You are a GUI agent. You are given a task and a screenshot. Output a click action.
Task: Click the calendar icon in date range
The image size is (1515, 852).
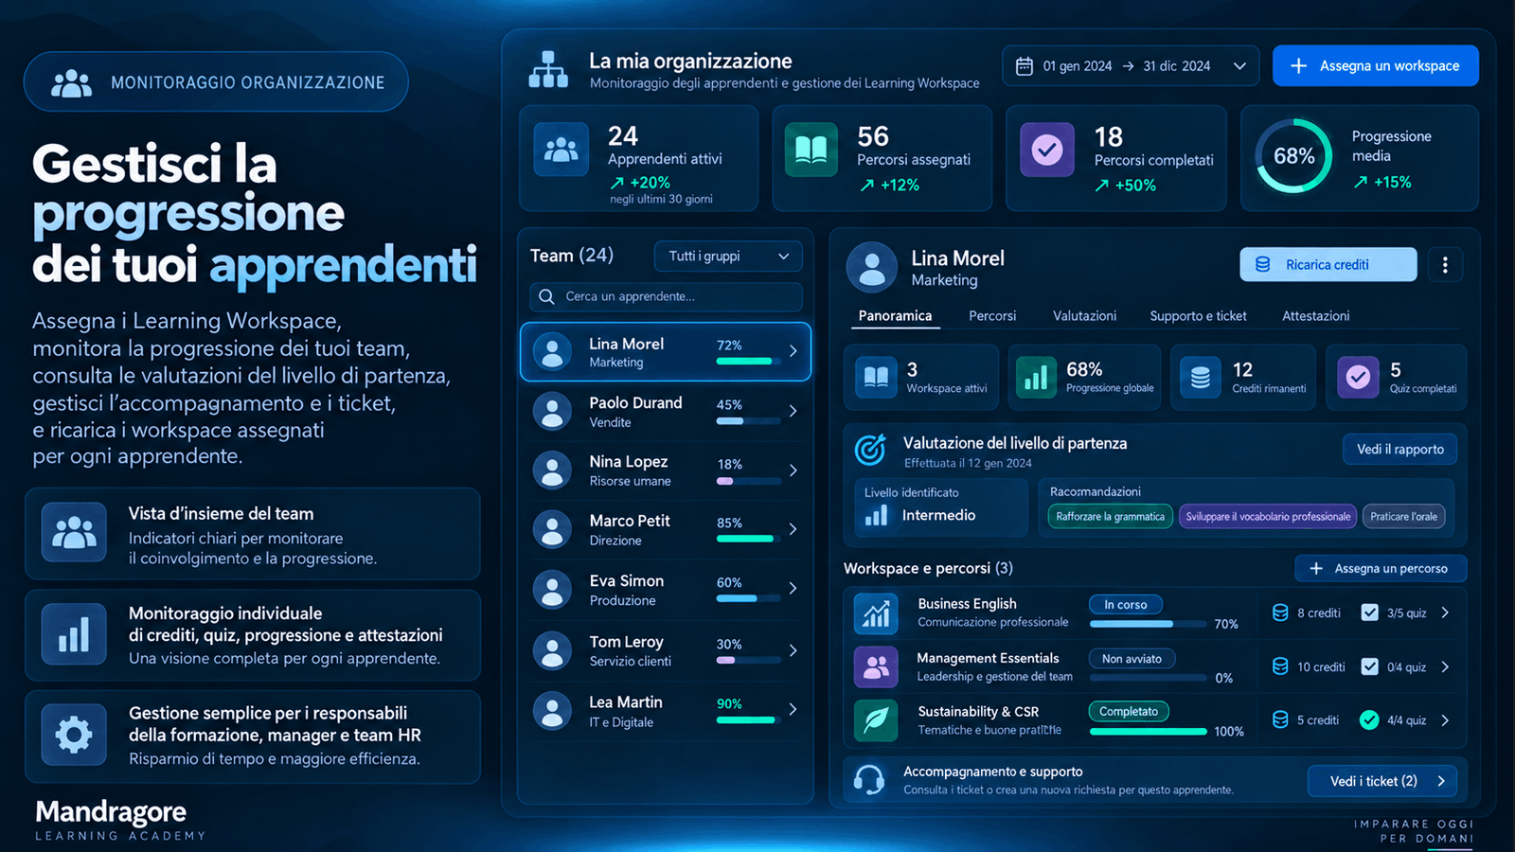[x=1024, y=66]
